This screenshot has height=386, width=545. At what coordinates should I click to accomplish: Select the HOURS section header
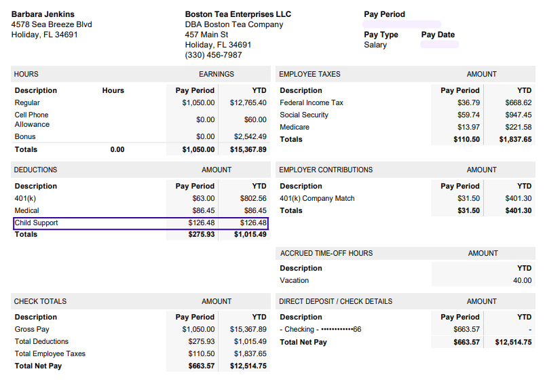coord(26,74)
